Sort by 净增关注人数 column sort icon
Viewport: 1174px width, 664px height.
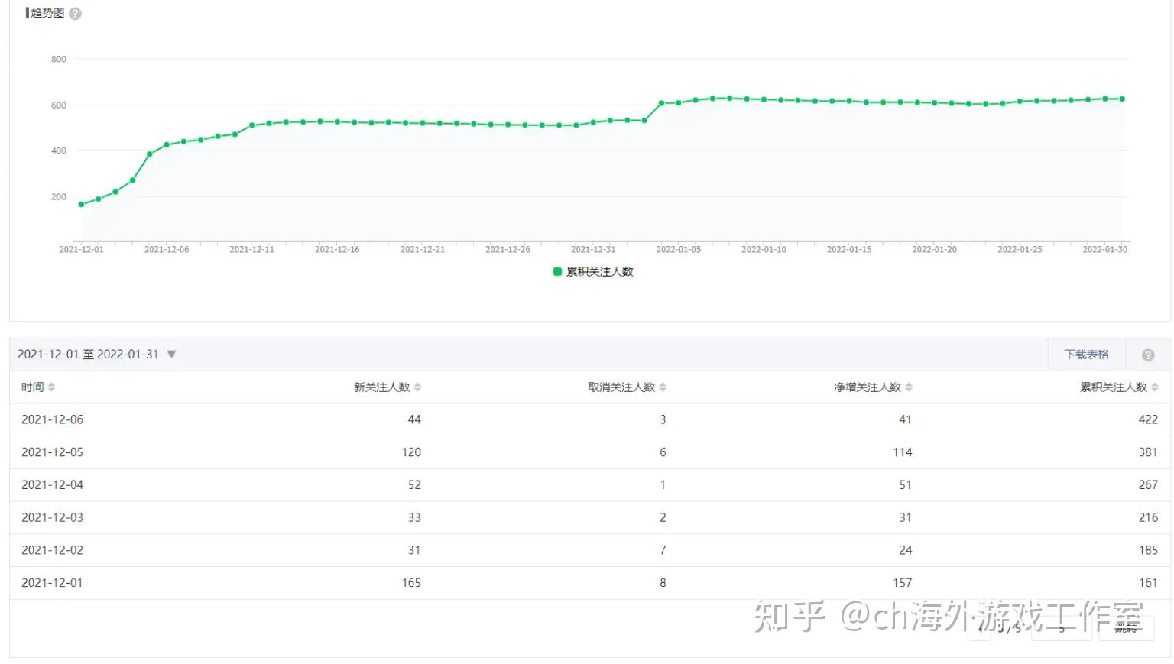[x=909, y=387]
